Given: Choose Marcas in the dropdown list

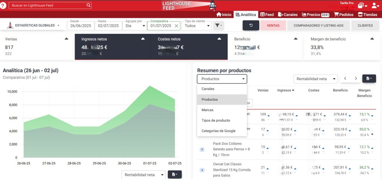Looking at the screenshot, I should (x=222, y=110).
